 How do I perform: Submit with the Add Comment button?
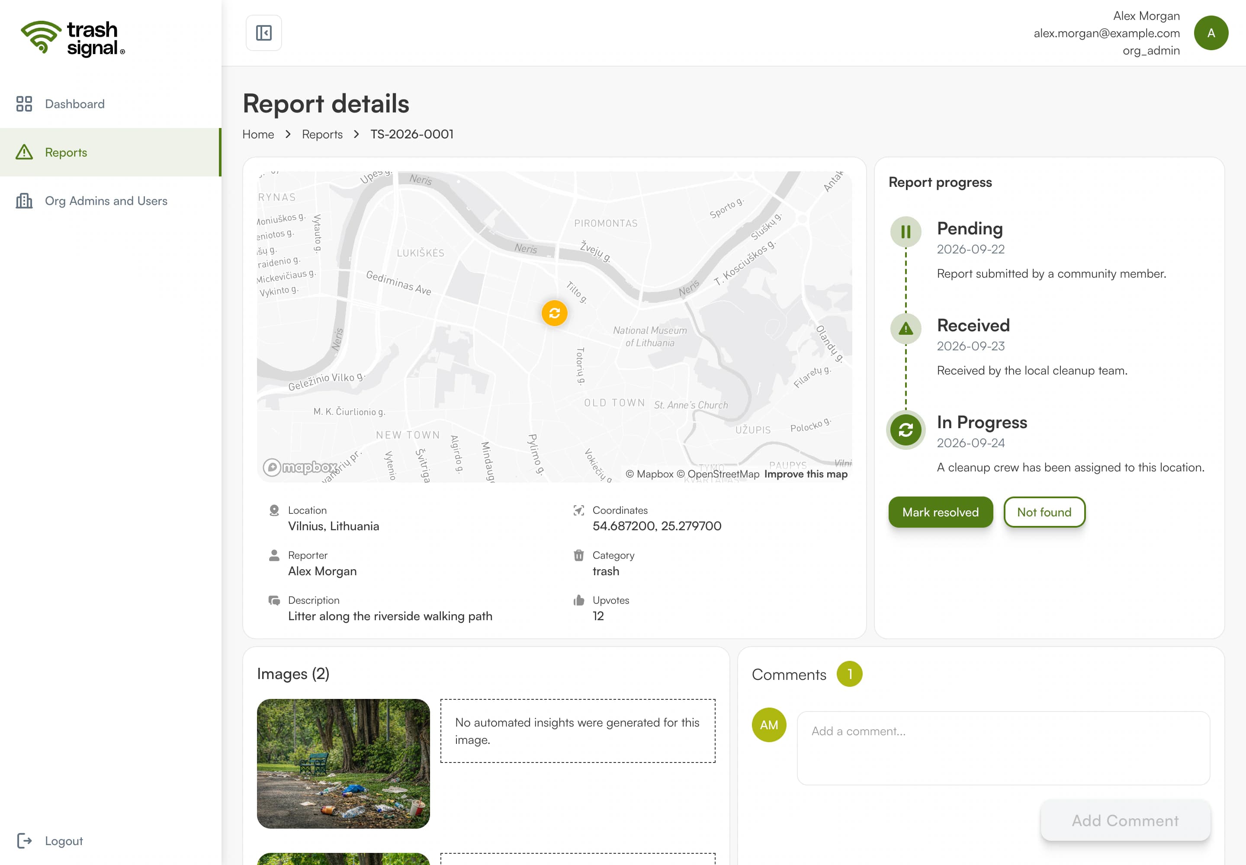click(x=1125, y=820)
